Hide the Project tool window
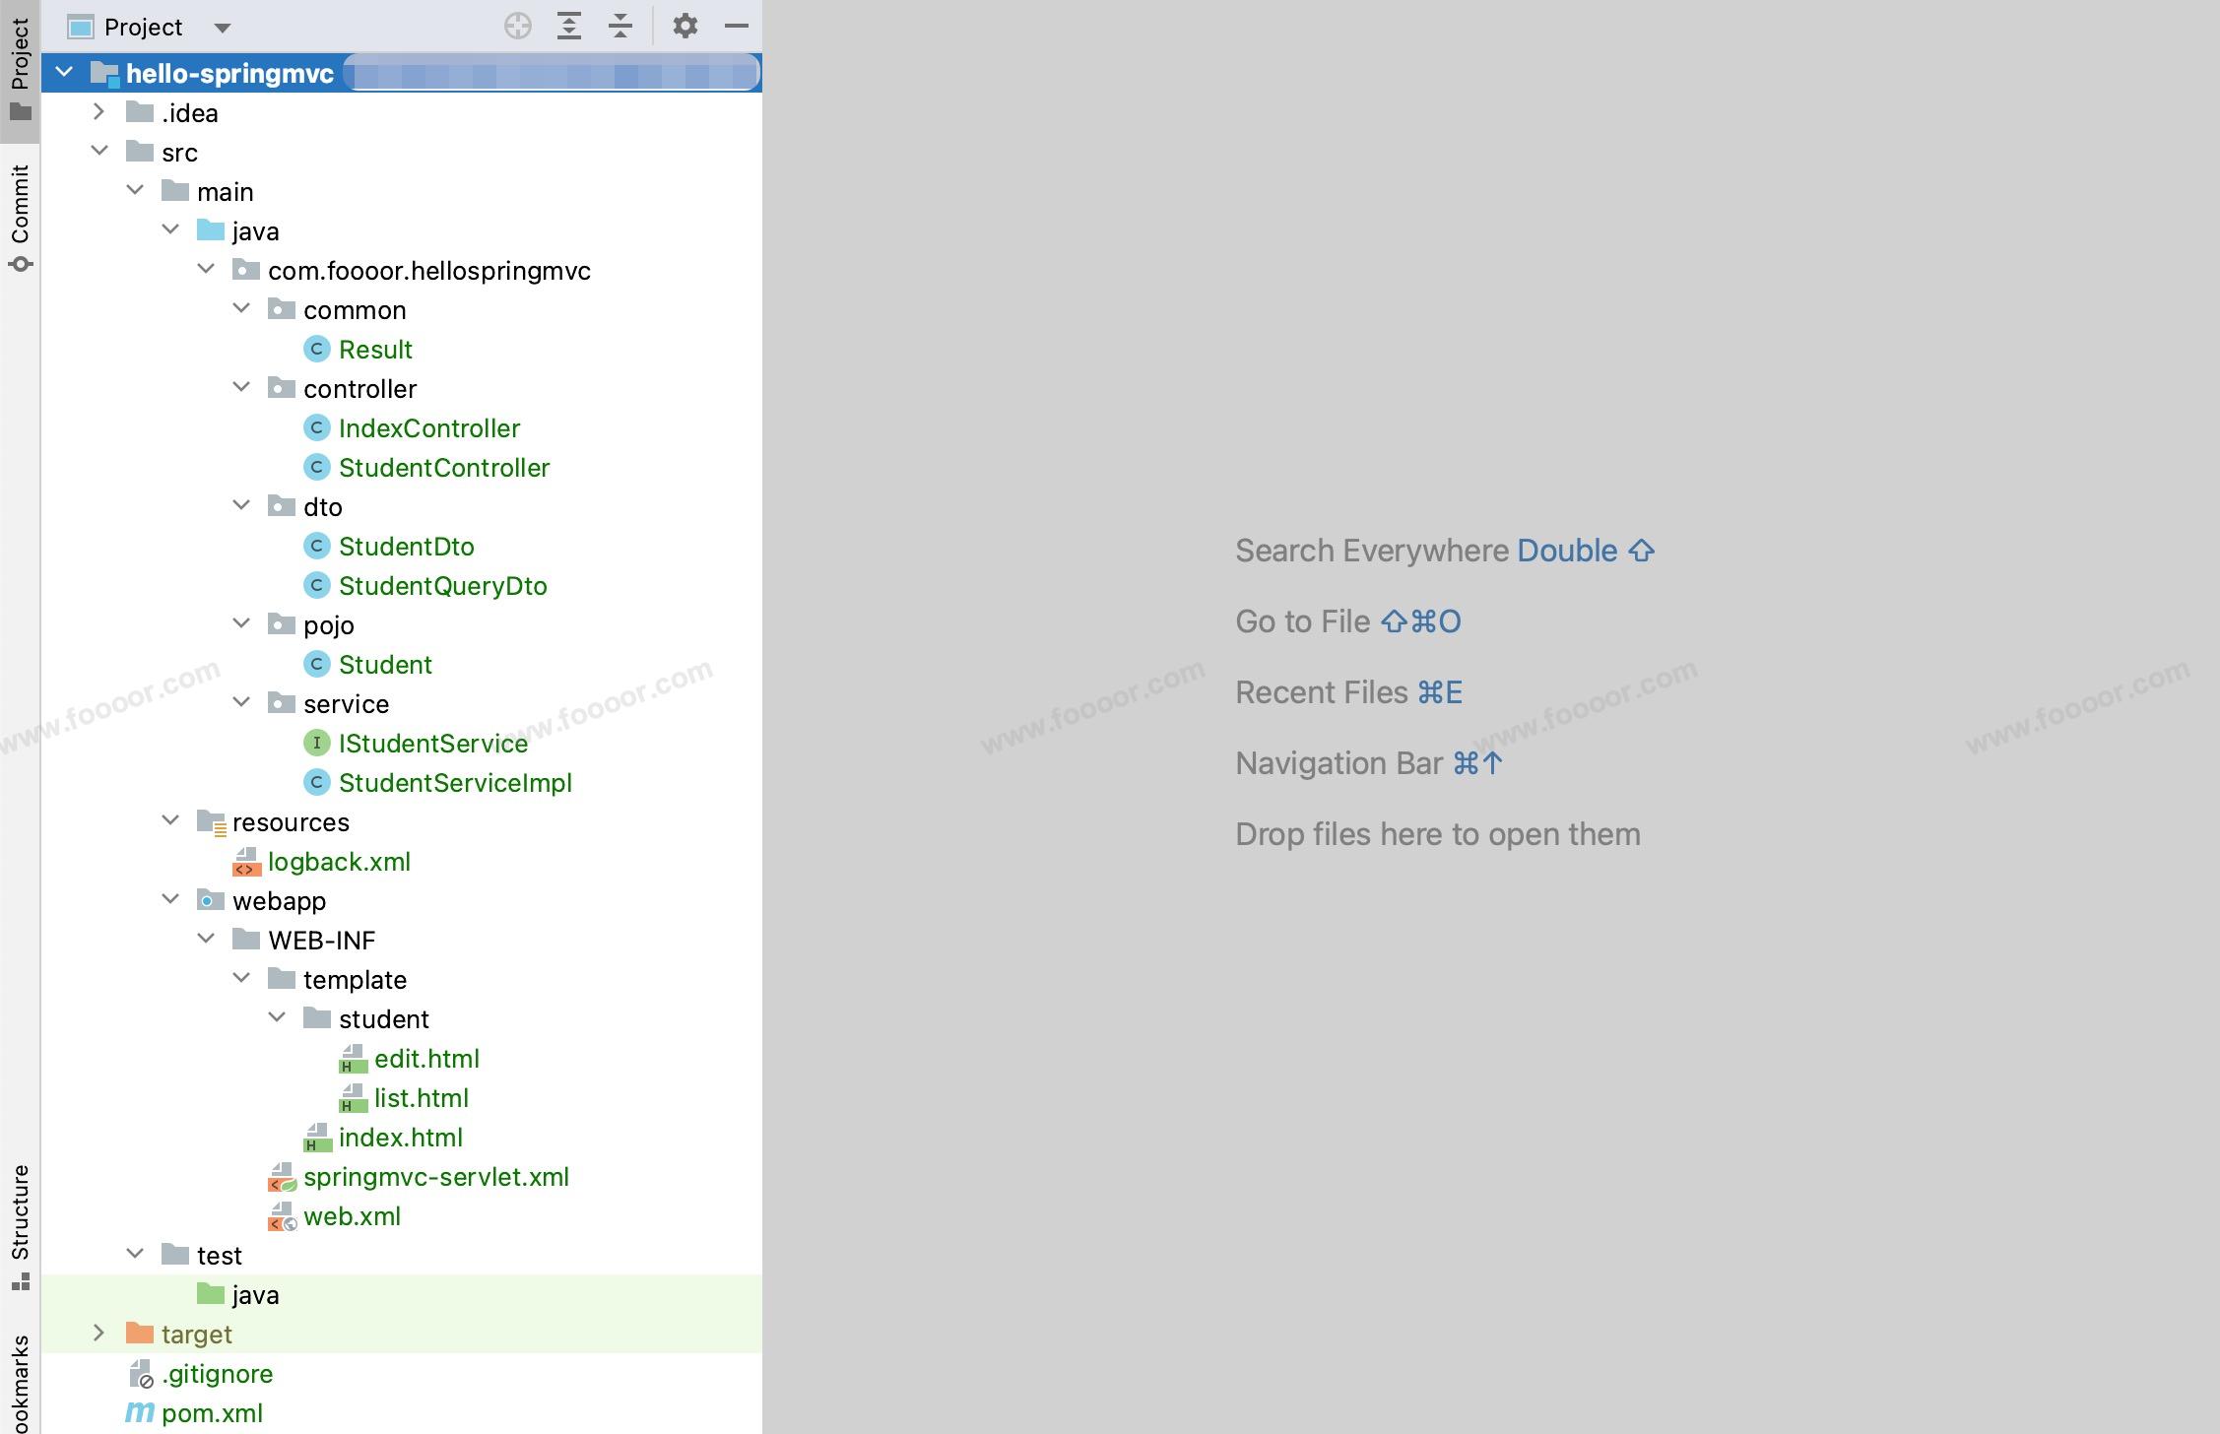Viewport: 2220px width, 1434px height. [x=737, y=27]
